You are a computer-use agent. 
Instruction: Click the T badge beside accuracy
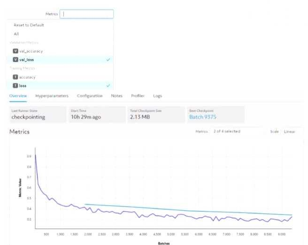pyautogui.click(x=15, y=77)
